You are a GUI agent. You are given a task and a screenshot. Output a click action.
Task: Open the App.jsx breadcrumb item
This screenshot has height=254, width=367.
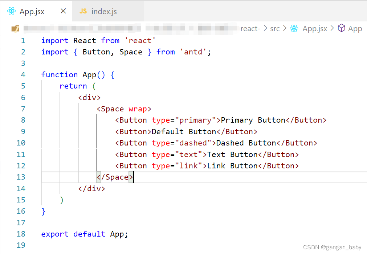point(315,29)
